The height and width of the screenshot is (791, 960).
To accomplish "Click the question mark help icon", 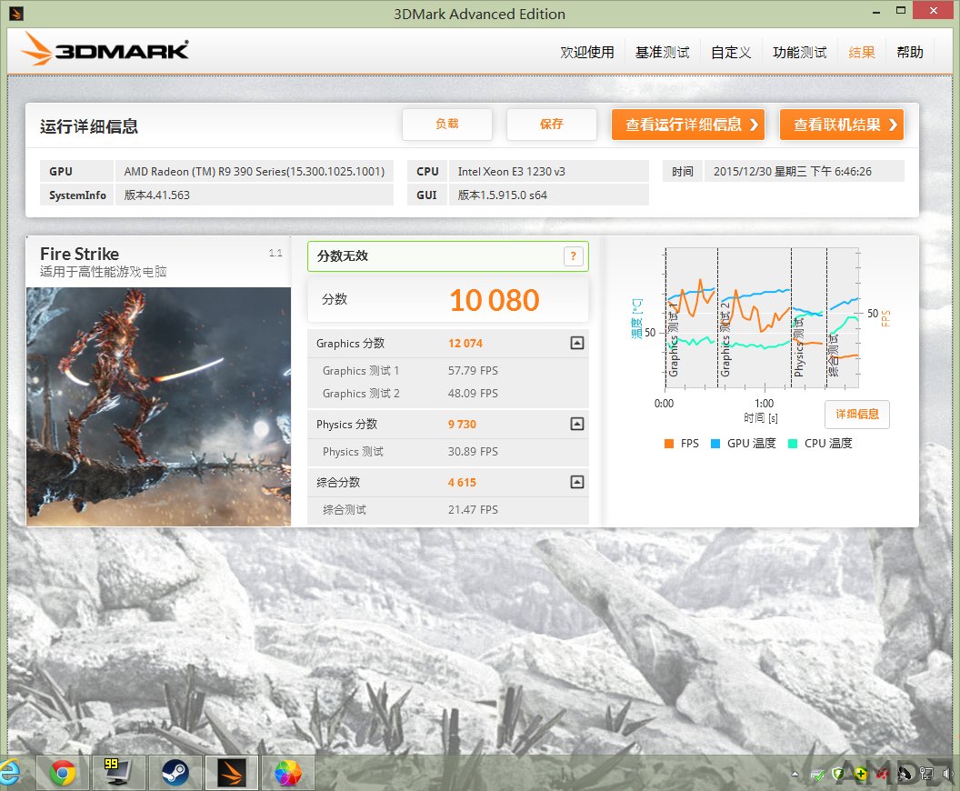I will 573,255.
